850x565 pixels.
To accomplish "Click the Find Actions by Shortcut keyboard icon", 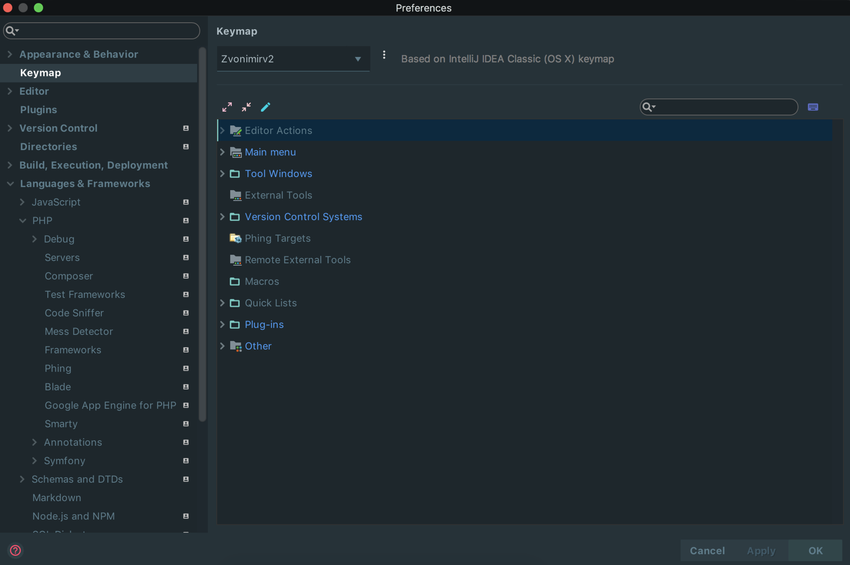I will point(813,107).
